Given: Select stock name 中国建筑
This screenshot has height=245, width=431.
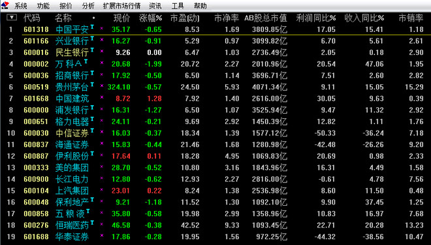Looking at the screenshot, I should point(72,99).
